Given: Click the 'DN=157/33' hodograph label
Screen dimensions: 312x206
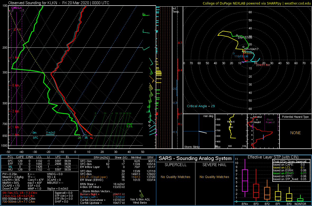Looking at the screenshot, I should [x=245, y=38].
